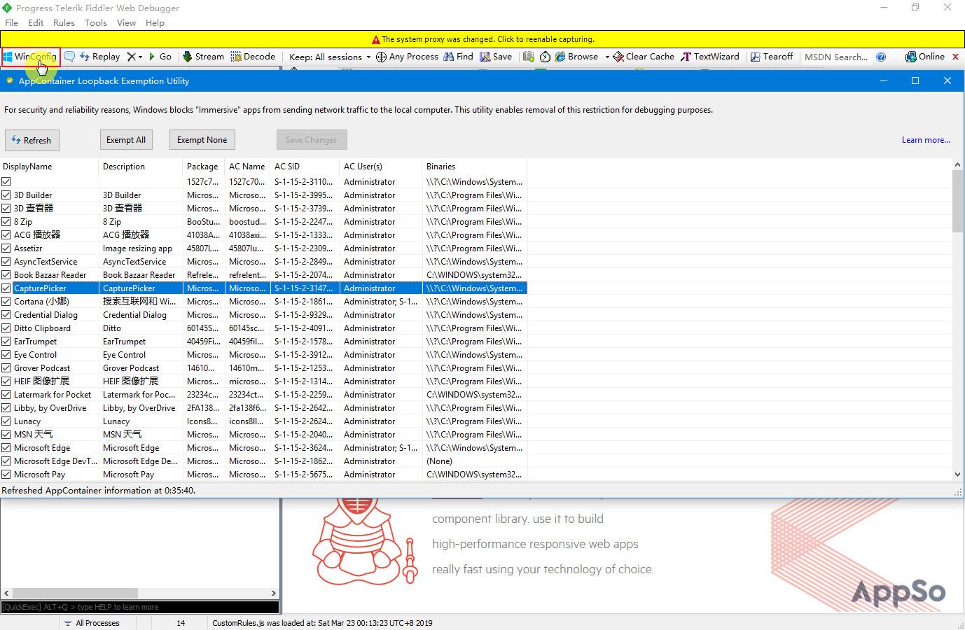Open Find from the toolbar
Image resolution: width=965 pixels, height=630 pixels.
pos(458,57)
